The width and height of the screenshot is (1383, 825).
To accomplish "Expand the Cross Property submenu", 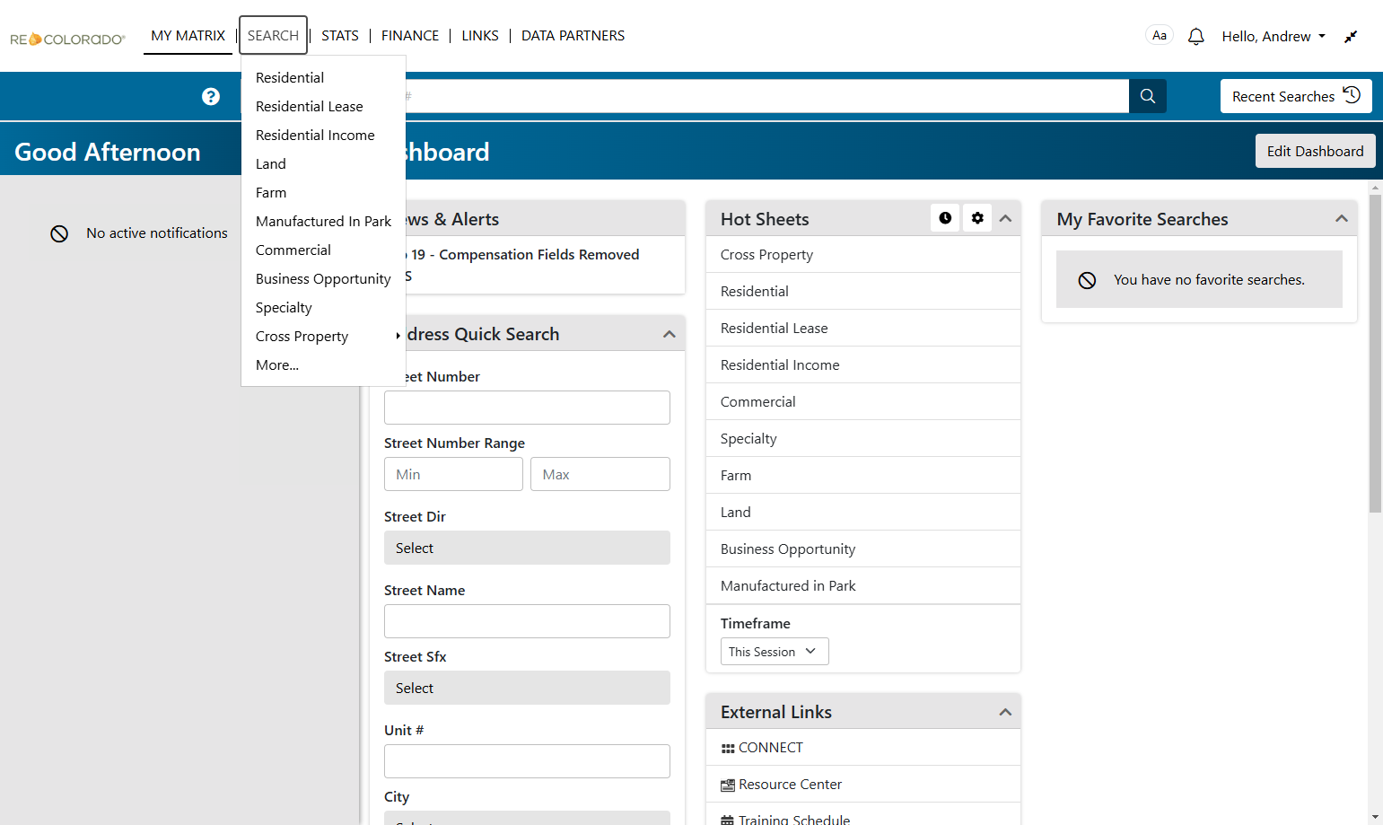I will coord(323,336).
